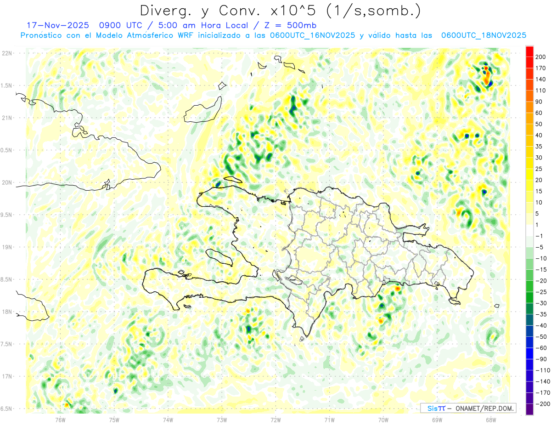Click the latitude label "8.5N"

[6, 279]
